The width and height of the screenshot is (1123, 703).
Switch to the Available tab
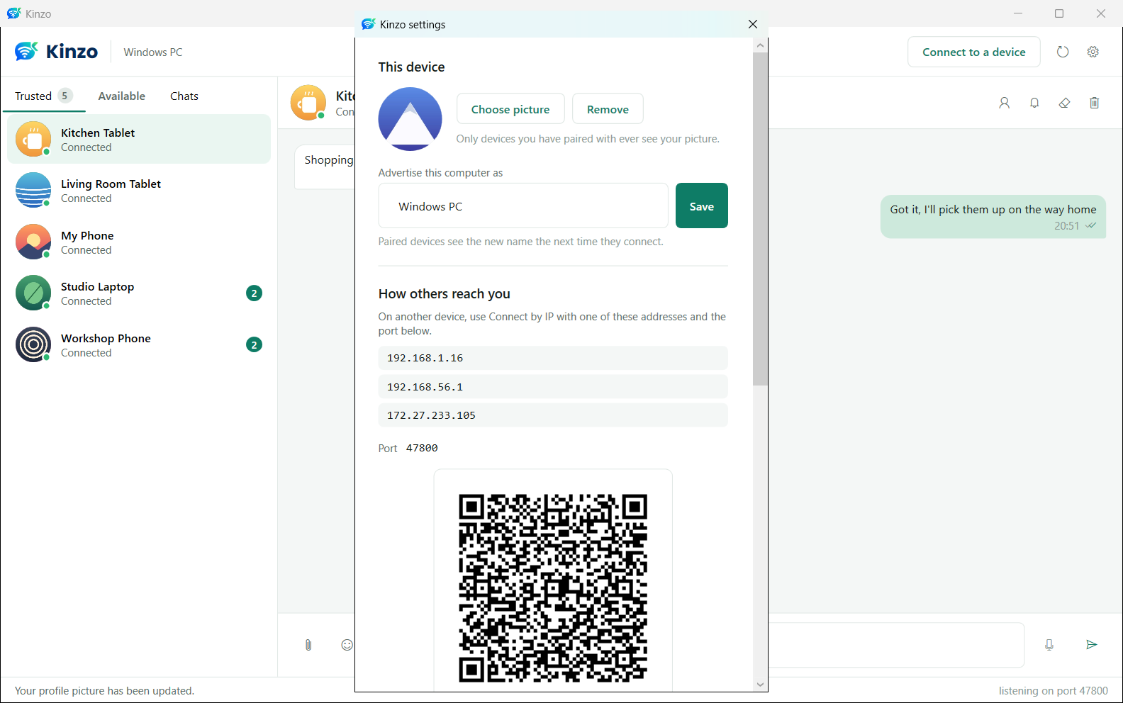pyautogui.click(x=121, y=96)
